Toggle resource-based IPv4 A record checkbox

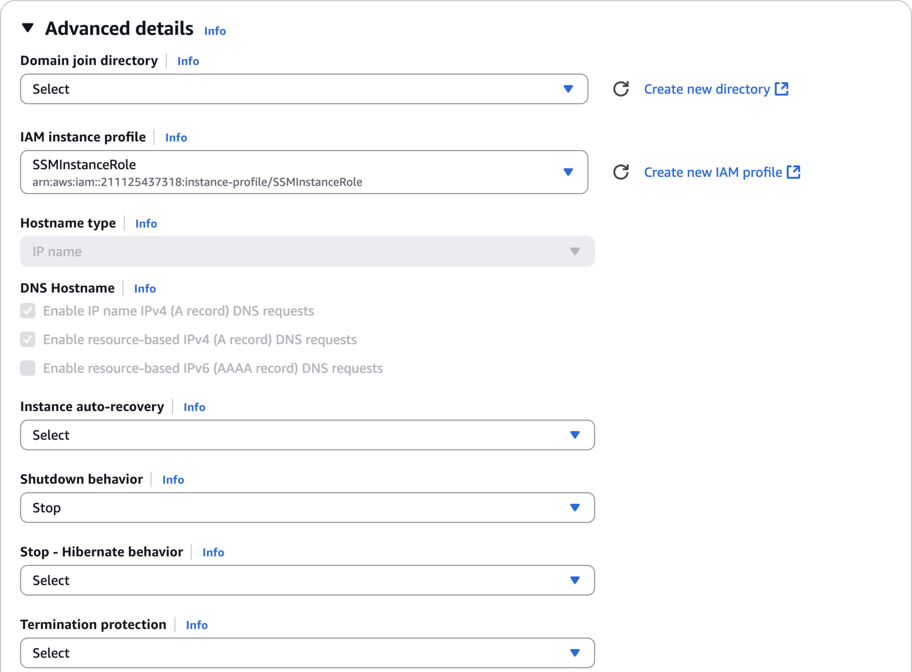click(28, 339)
